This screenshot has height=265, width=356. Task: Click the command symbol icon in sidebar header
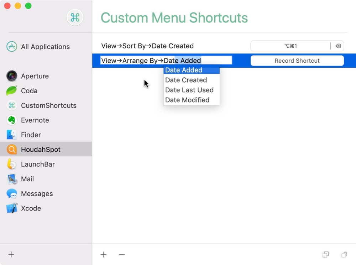tap(75, 17)
